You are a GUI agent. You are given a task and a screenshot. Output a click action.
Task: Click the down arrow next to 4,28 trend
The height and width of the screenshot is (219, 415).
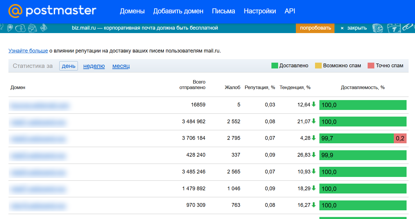tap(314, 138)
